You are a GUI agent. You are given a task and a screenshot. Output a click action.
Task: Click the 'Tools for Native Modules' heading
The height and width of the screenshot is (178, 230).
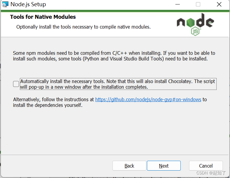[x=43, y=17]
